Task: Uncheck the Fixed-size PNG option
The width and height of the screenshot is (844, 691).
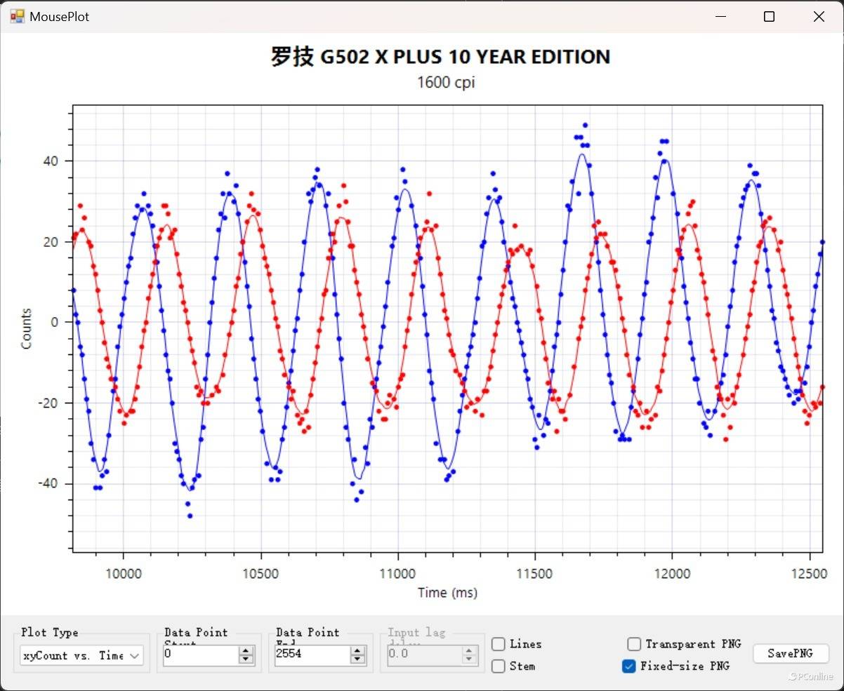Action: (x=629, y=666)
